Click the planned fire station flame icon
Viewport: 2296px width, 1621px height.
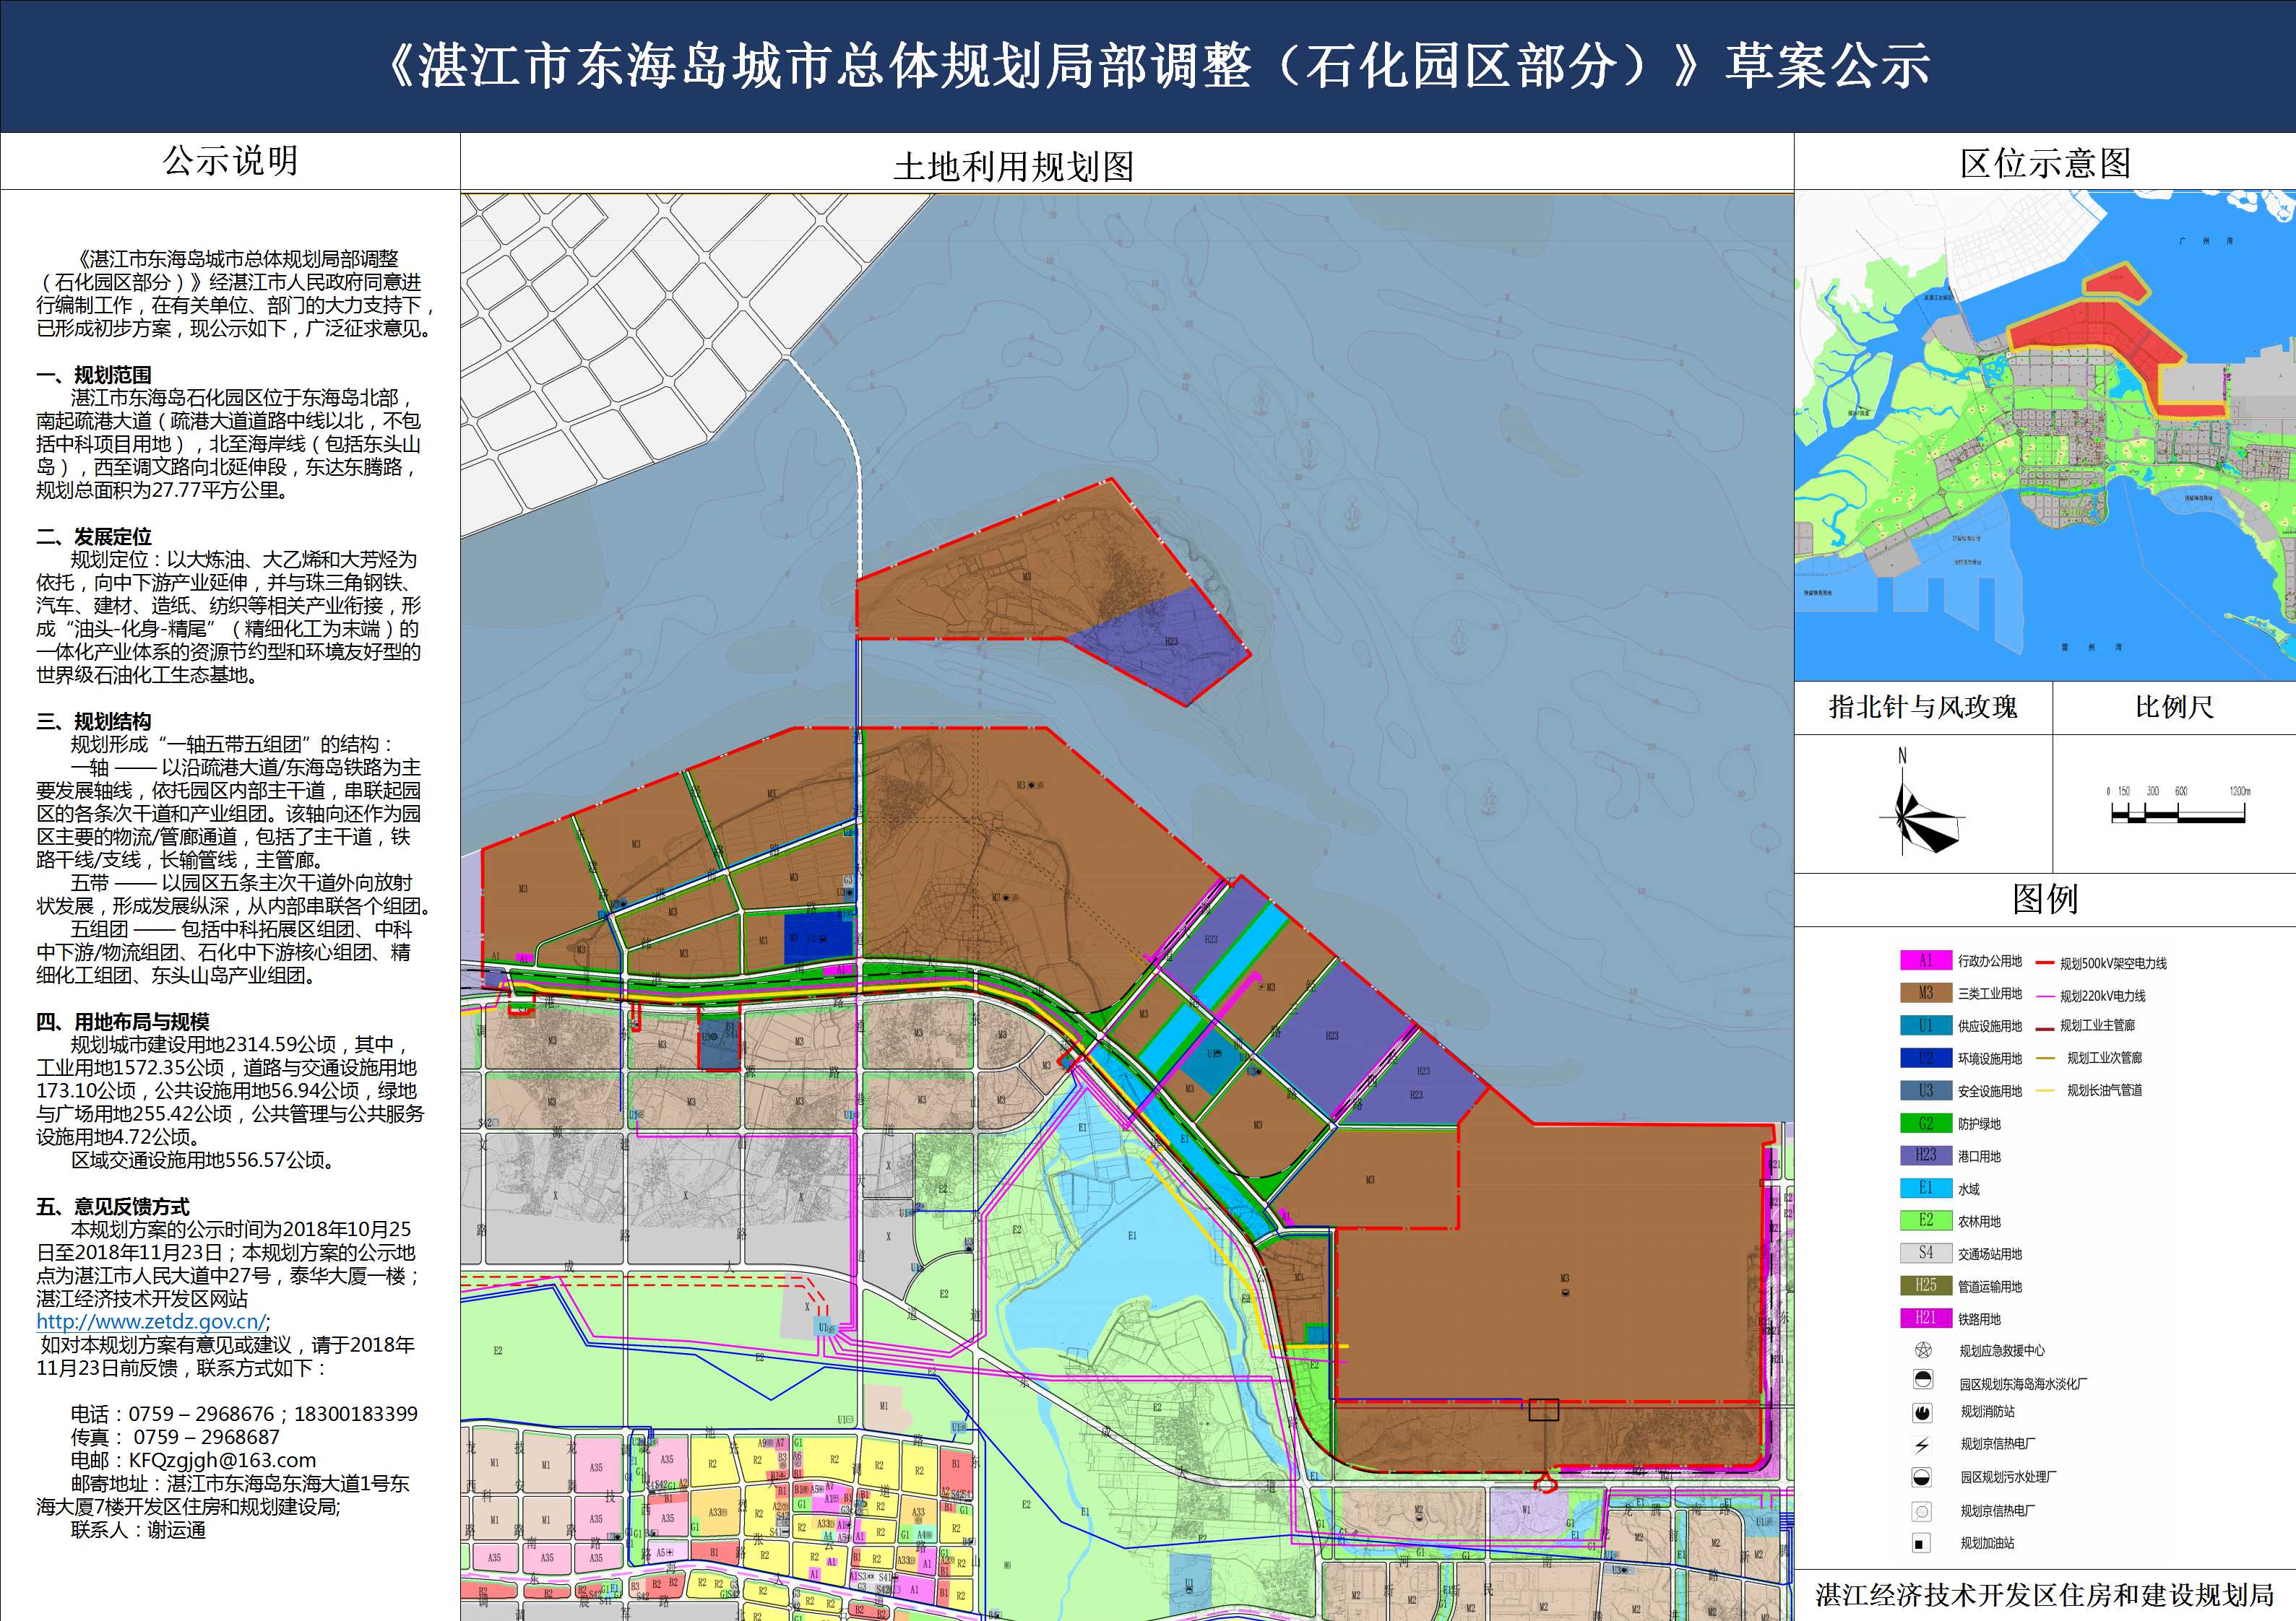1922,1412
